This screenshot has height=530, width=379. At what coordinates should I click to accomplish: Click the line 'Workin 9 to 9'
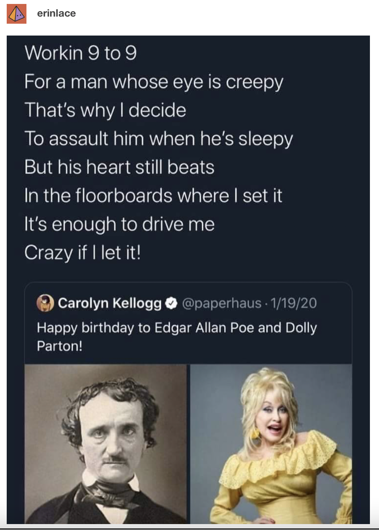point(81,53)
